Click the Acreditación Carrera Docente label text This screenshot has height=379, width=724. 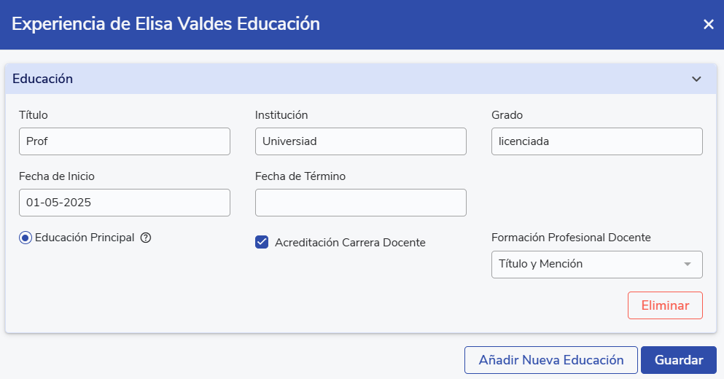point(350,243)
